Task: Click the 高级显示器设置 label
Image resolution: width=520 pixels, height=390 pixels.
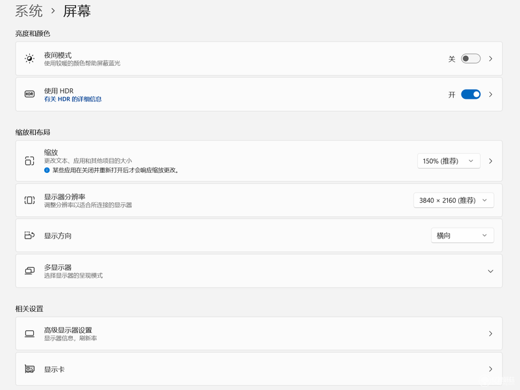Action: [68, 330]
